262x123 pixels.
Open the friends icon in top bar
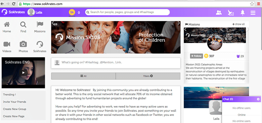[219, 12]
